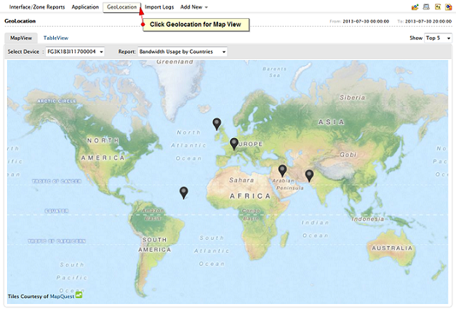Click the From date 2013-07-30 00:00:00
Viewport: 456px width, 311px height.
pos(366,21)
